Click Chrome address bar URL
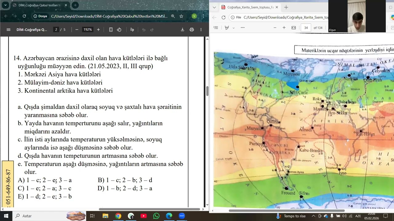 coord(109,16)
